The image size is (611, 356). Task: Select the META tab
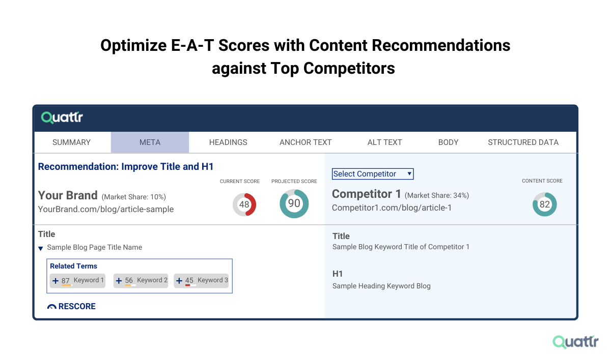tap(150, 142)
